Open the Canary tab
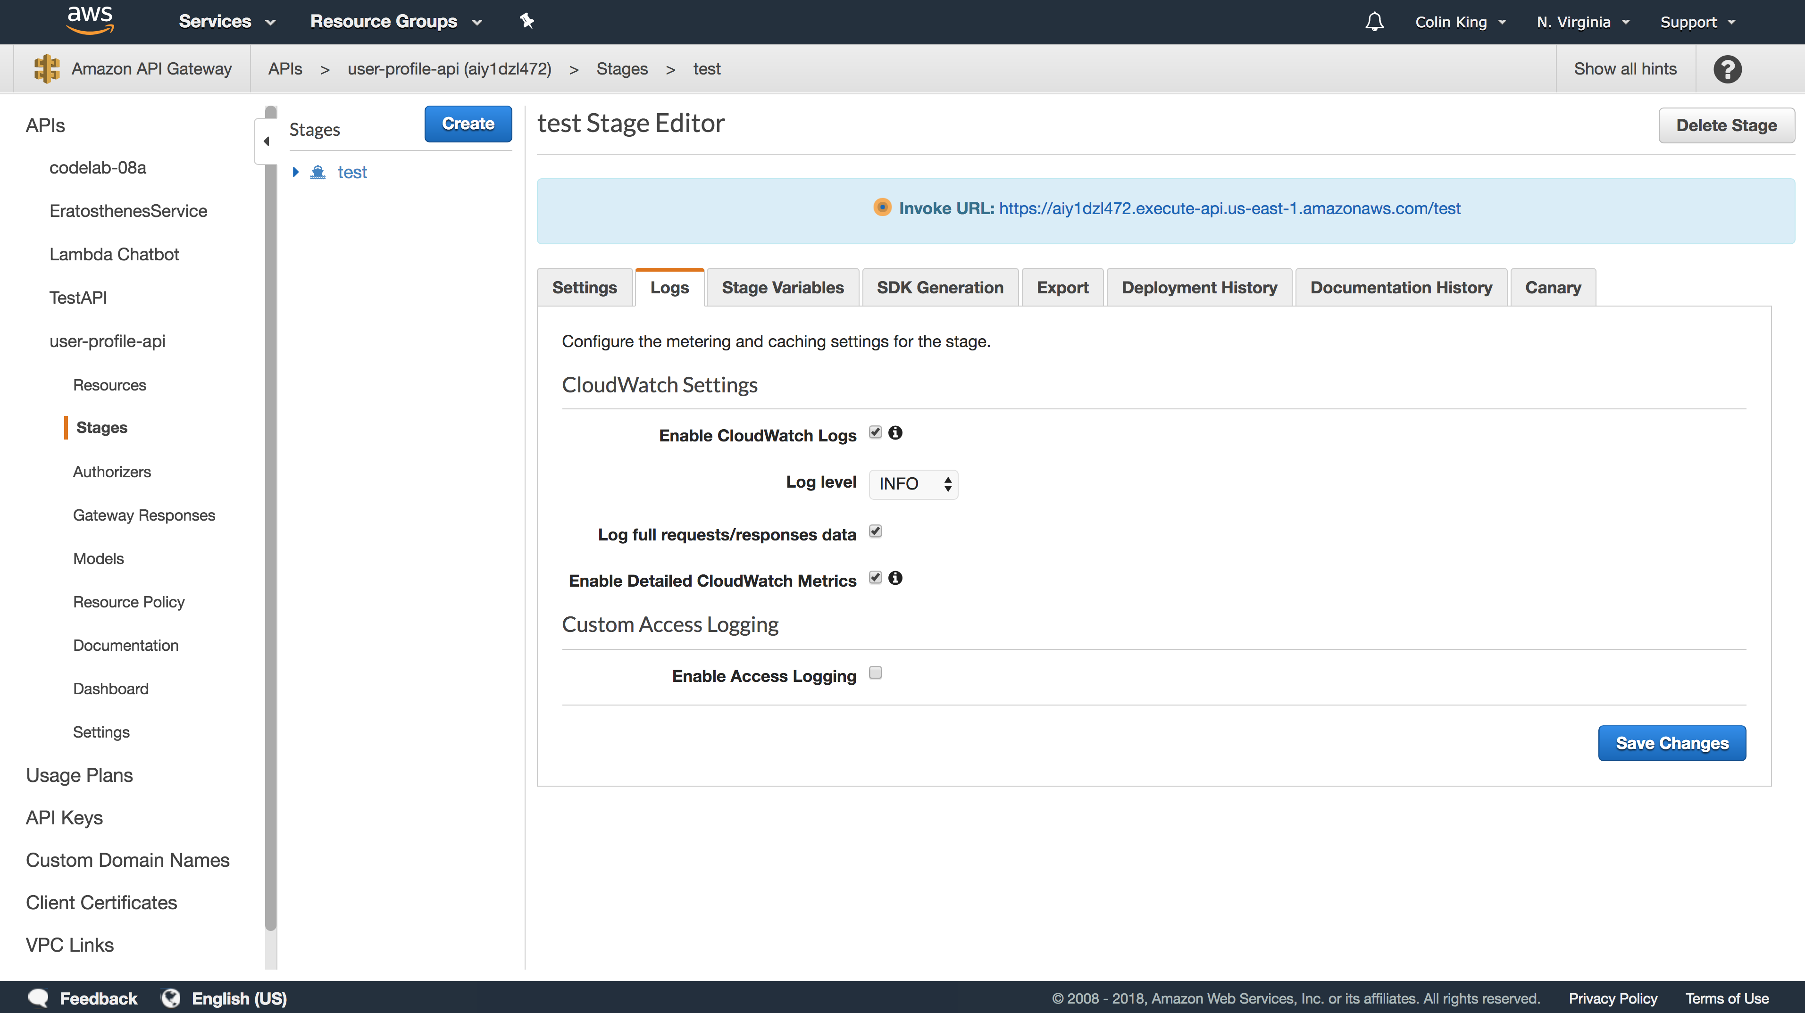This screenshot has height=1013, width=1805. [1553, 288]
